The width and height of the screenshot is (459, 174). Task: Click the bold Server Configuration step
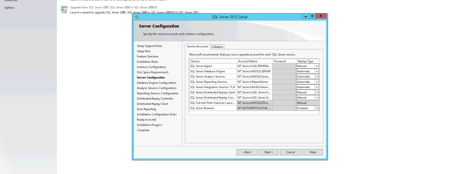pyautogui.click(x=151, y=77)
